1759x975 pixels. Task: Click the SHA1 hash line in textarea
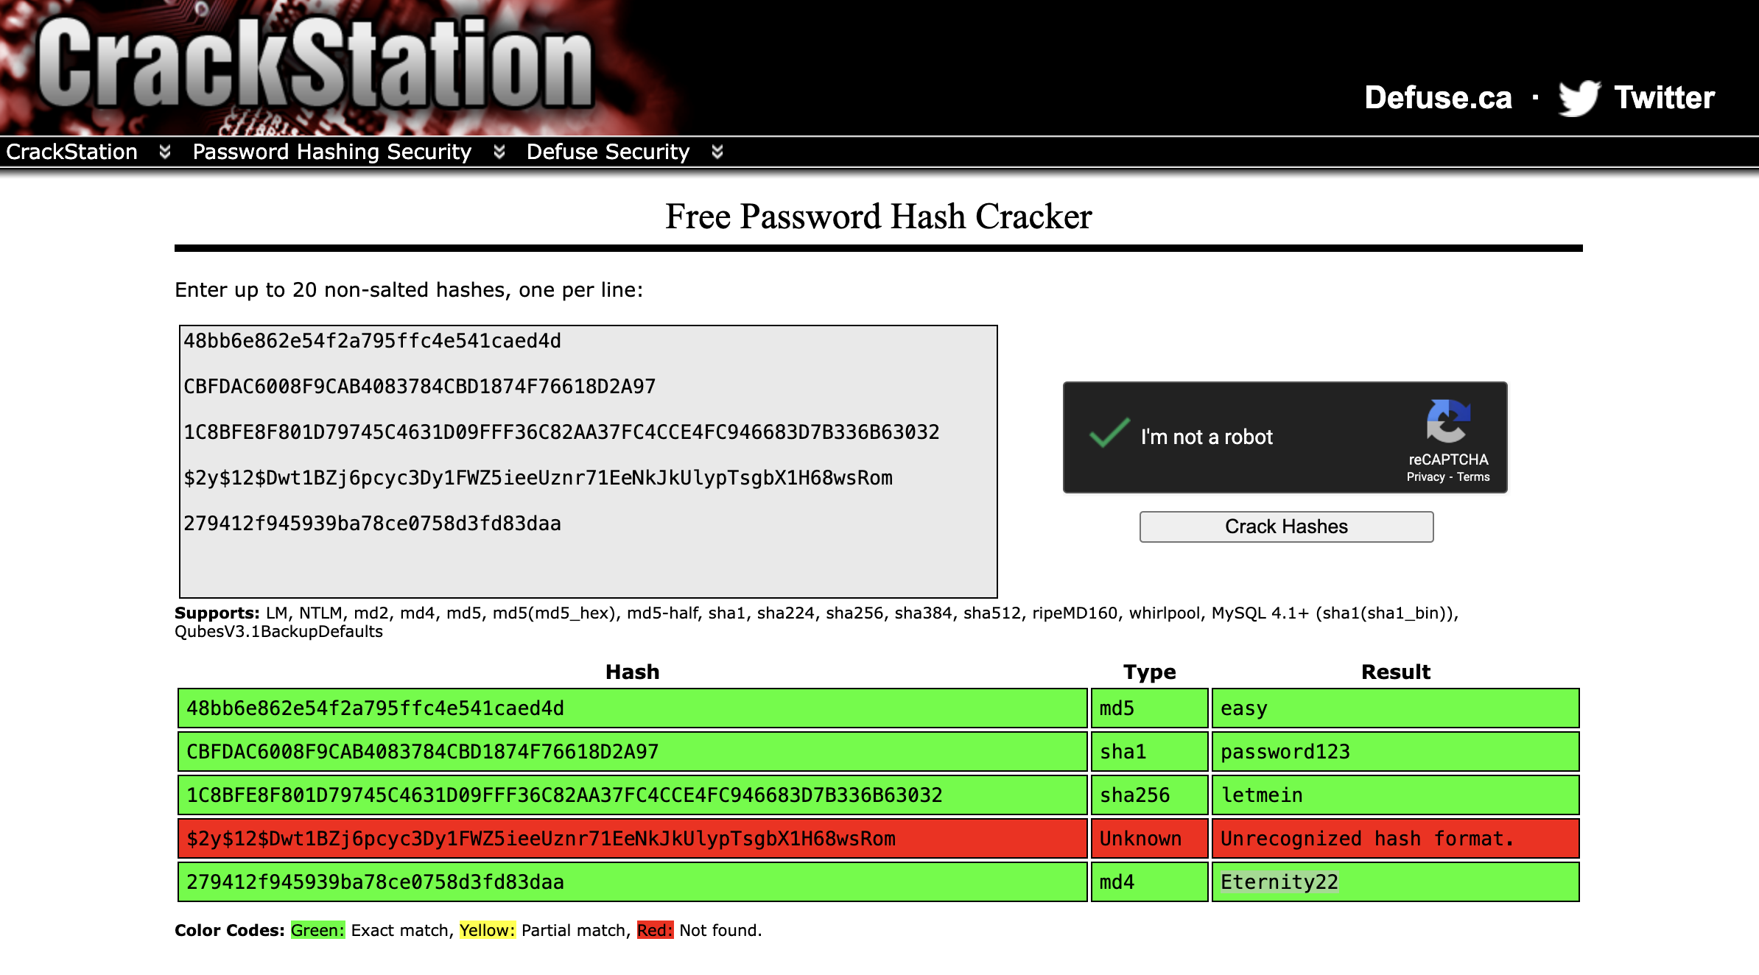tap(420, 387)
